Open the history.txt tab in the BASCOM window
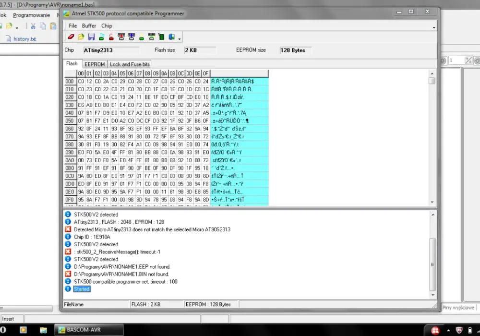This screenshot has height=336, width=480. click(x=22, y=39)
